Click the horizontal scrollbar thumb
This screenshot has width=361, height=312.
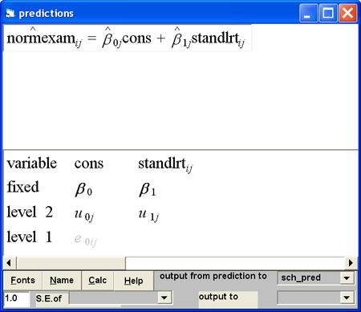pos(71,263)
